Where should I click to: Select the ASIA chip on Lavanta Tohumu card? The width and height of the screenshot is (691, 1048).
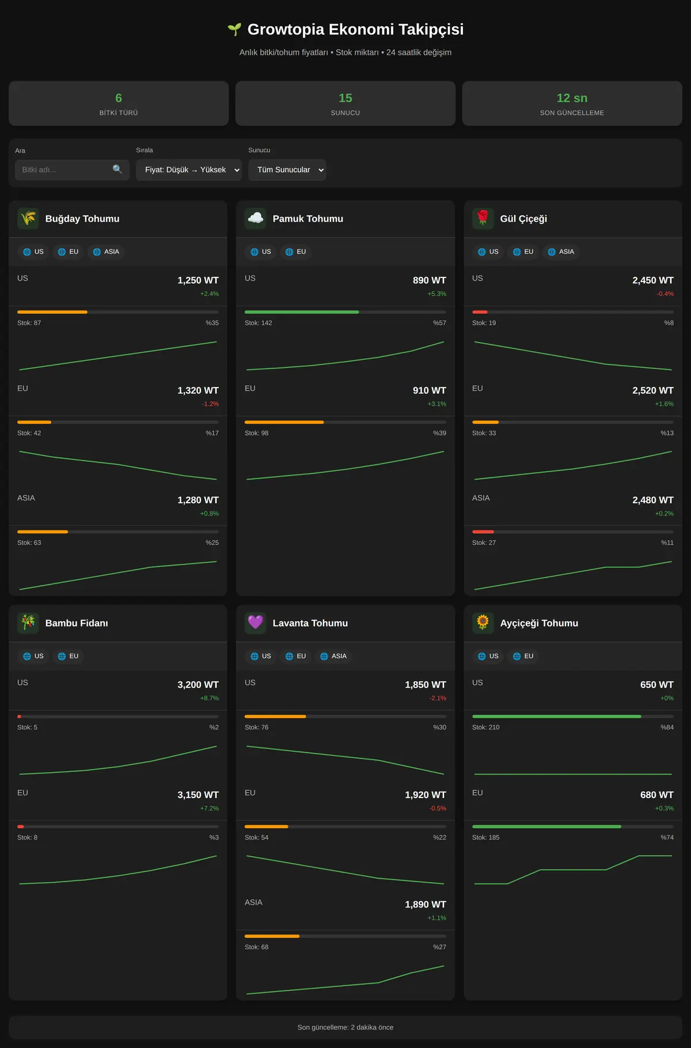point(333,656)
